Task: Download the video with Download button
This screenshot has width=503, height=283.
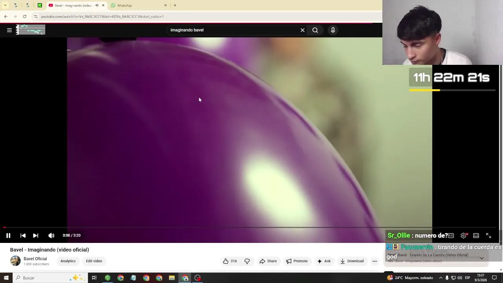Action: click(x=352, y=261)
